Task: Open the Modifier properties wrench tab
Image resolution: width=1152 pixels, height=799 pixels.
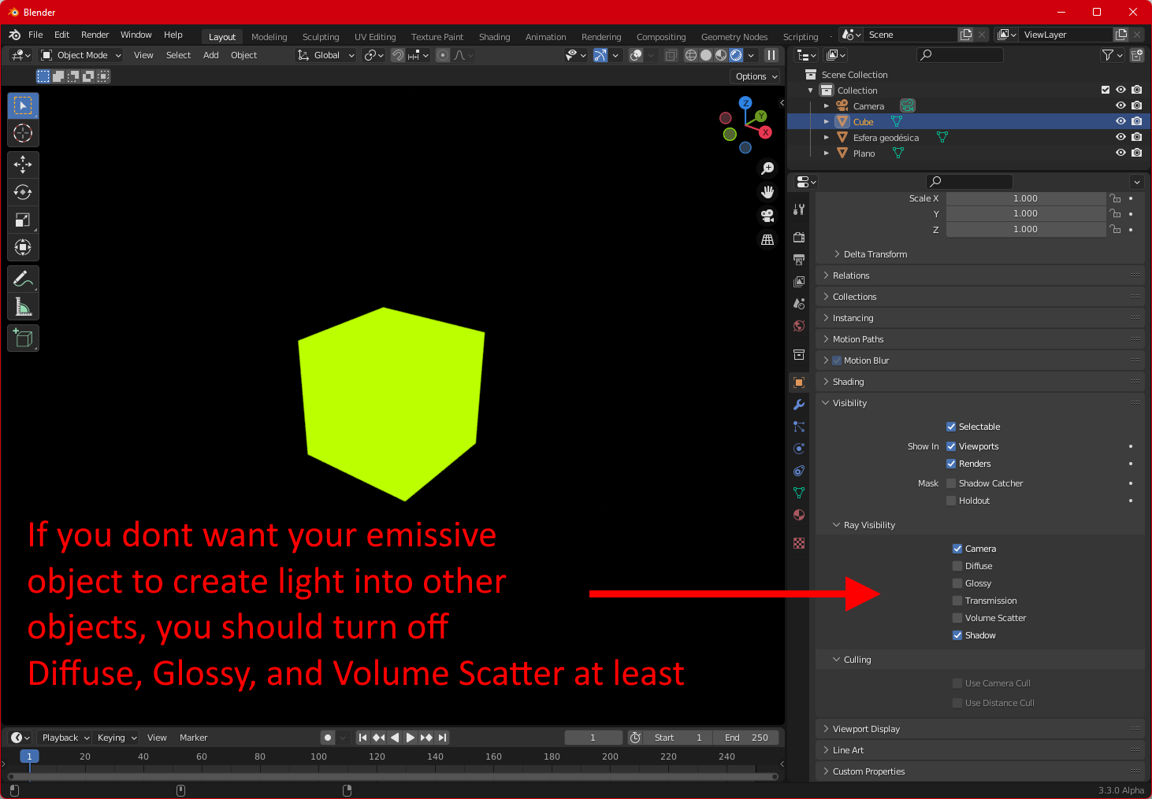Action: pyautogui.click(x=799, y=405)
